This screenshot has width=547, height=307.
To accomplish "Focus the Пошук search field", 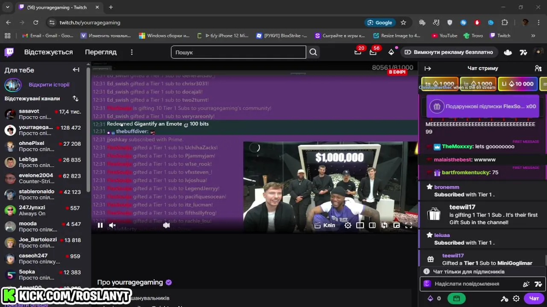I will pos(238,52).
